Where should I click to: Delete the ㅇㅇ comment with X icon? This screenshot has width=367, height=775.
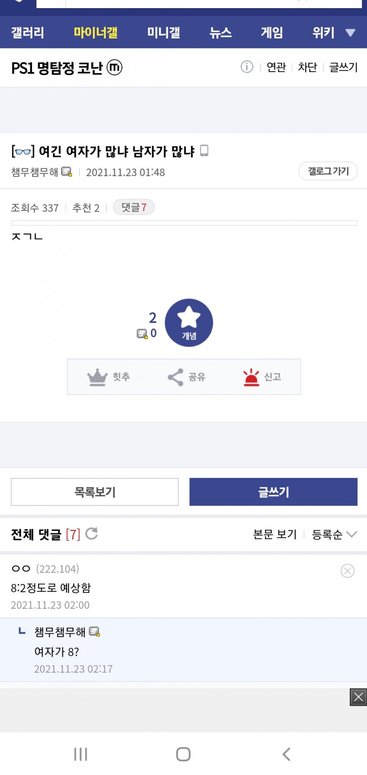point(348,571)
